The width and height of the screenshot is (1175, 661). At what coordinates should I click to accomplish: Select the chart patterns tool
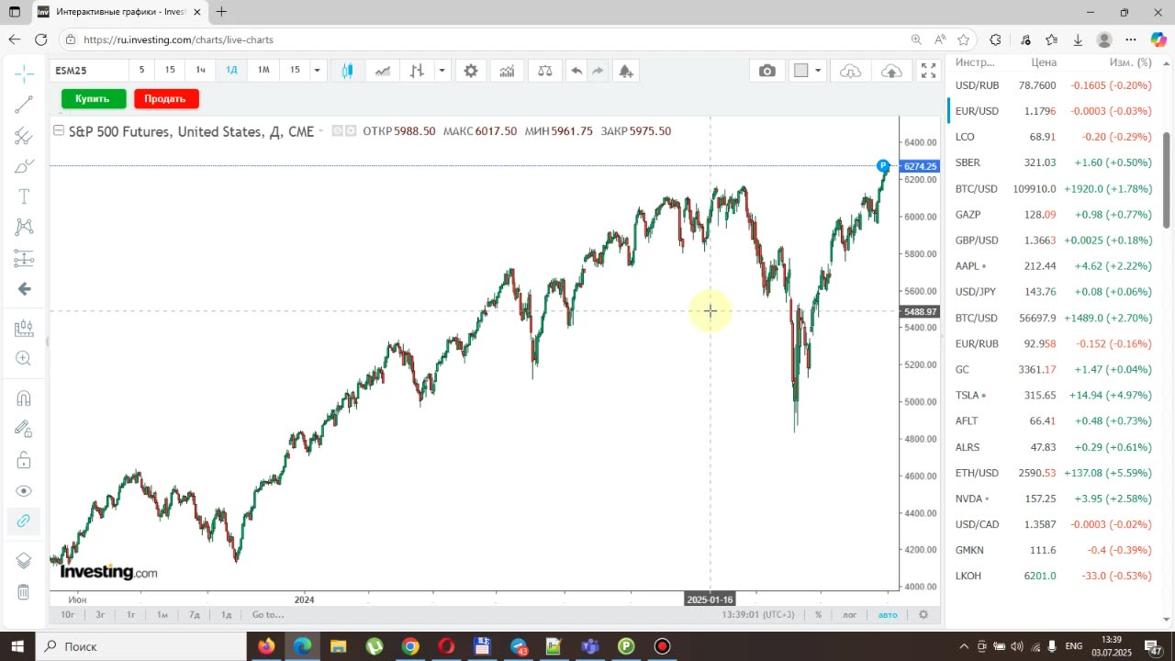tap(24, 227)
